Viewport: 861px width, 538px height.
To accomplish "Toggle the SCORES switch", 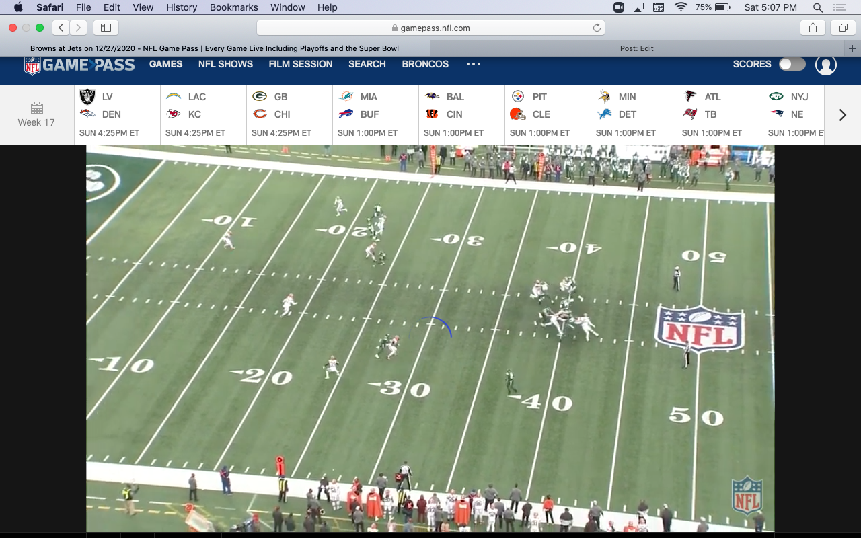I will (x=792, y=64).
